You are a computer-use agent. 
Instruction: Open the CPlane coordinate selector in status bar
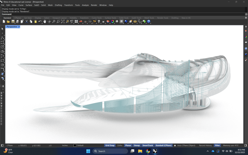10,145
